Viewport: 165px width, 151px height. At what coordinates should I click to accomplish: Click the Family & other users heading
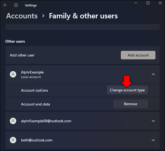coord(83,16)
